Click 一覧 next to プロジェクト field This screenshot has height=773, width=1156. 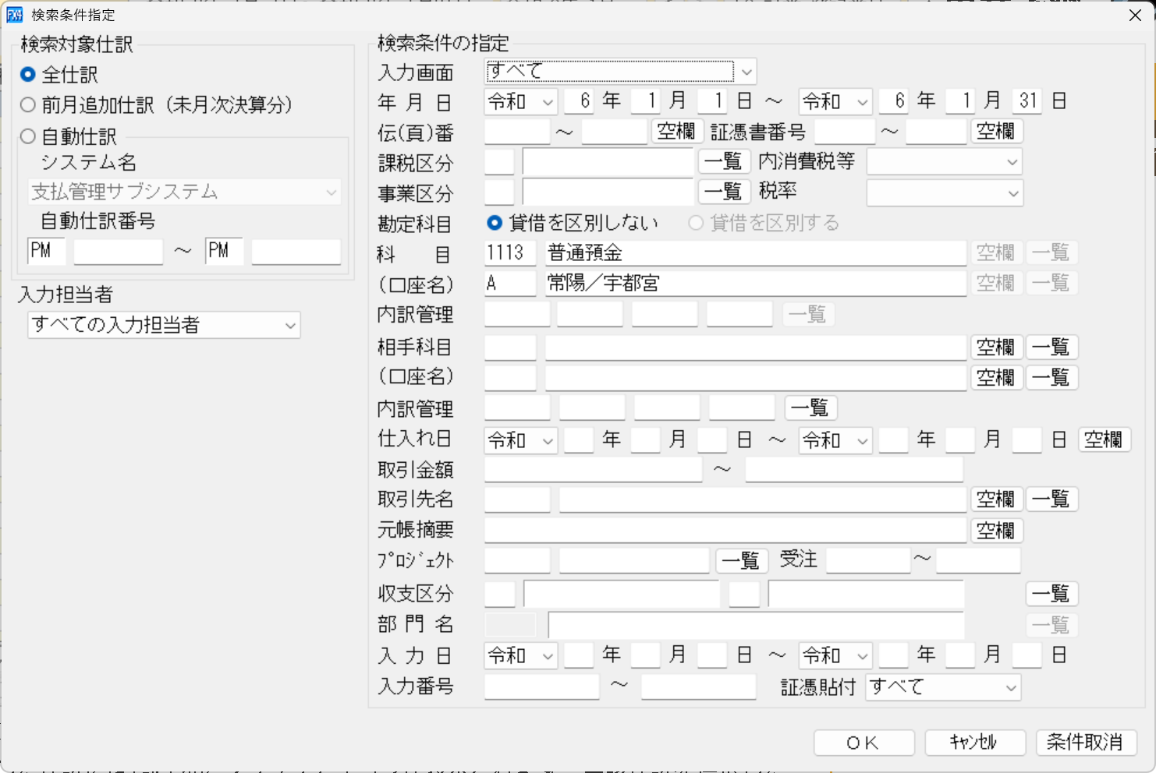click(740, 560)
